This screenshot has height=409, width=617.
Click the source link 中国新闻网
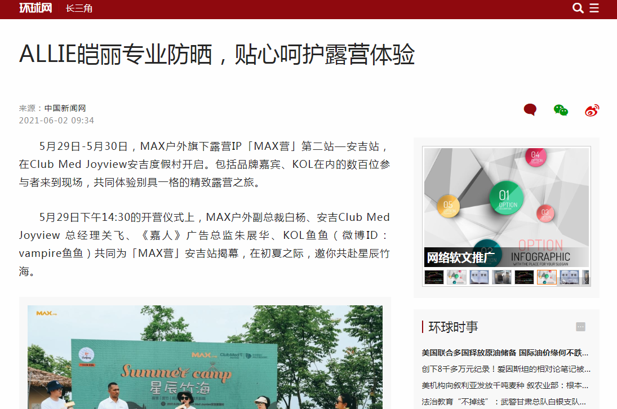tap(65, 108)
